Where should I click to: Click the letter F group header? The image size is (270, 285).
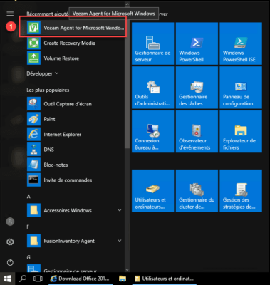[x=28, y=227]
